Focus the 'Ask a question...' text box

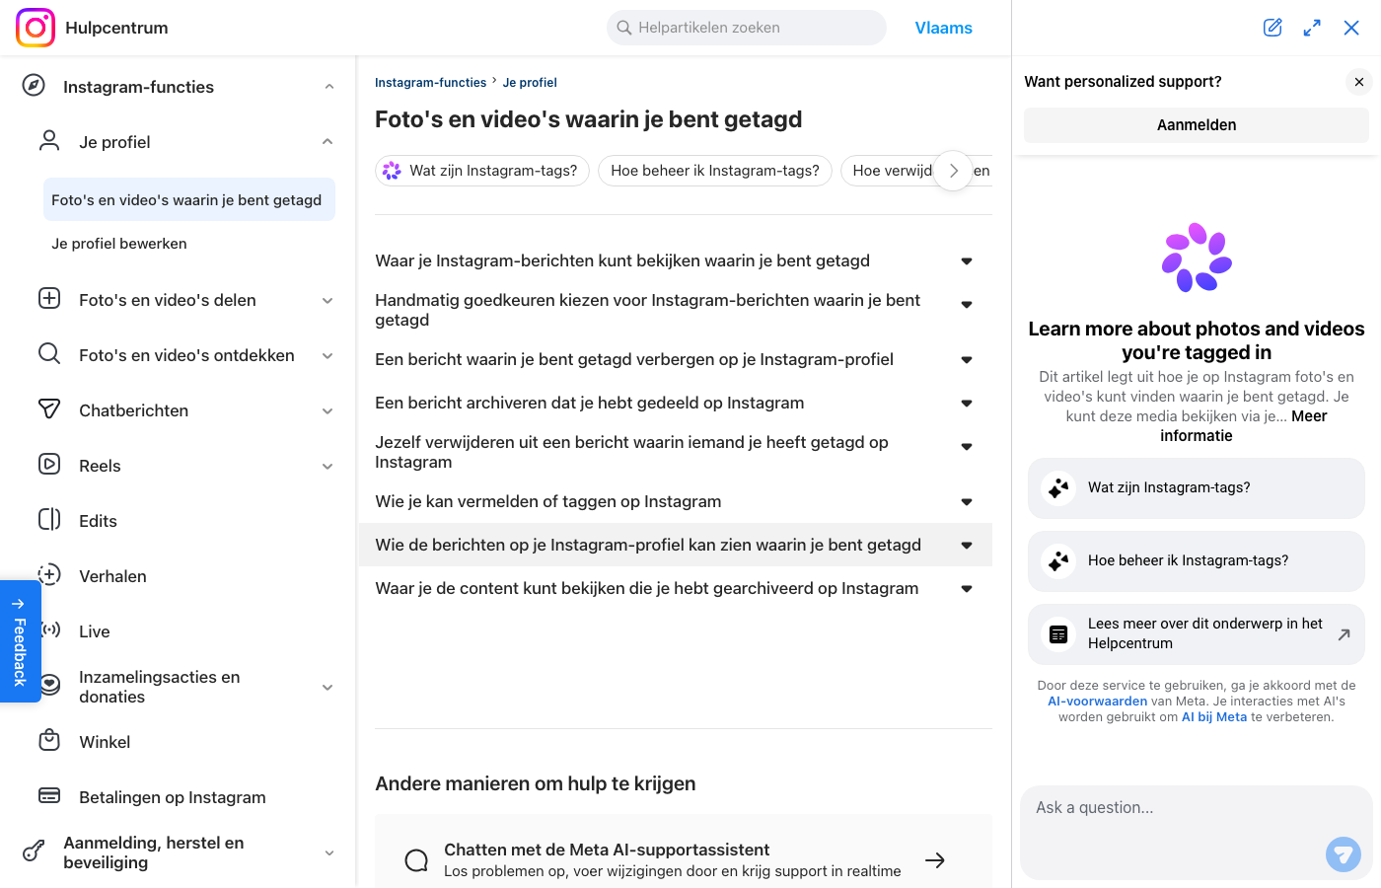(x=1196, y=833)
